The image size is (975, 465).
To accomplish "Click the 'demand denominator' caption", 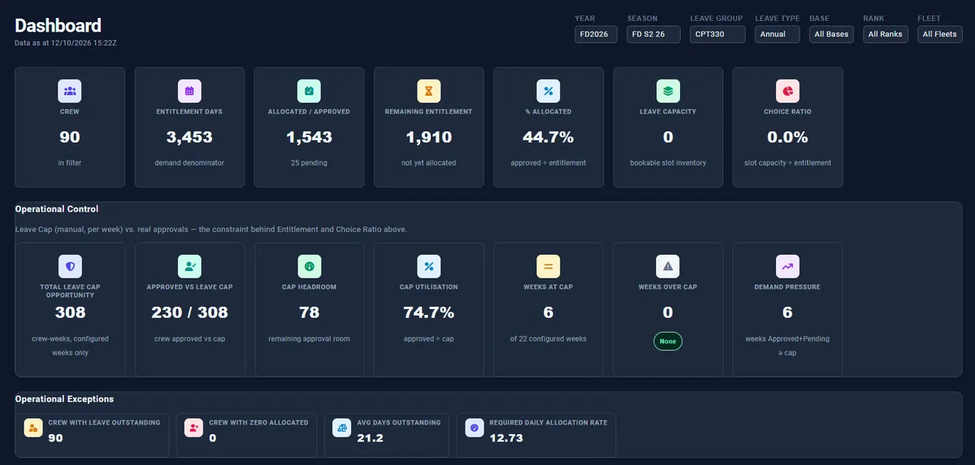I will (189, 163).
